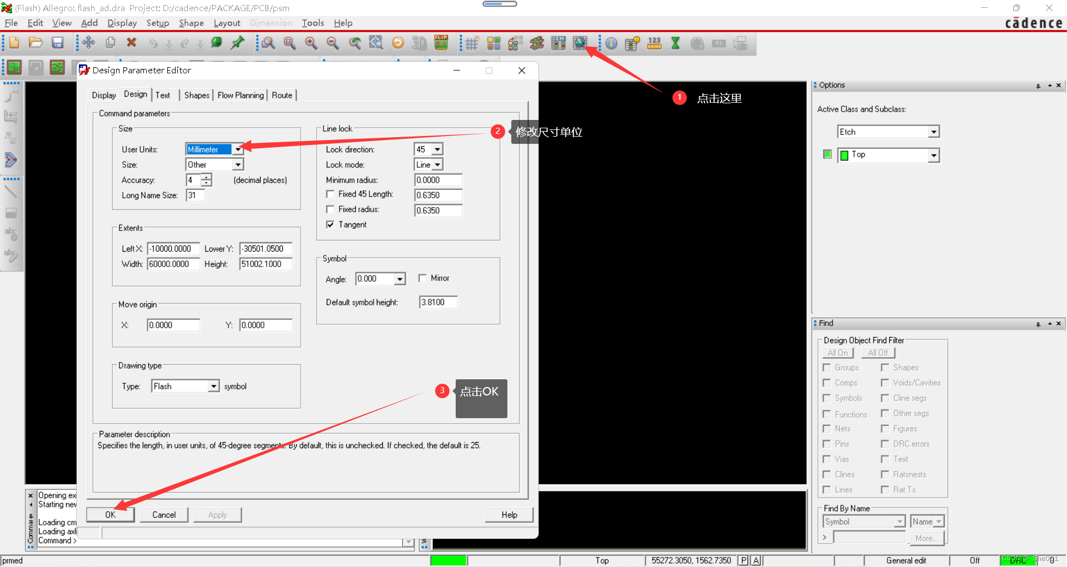Image resolution: width=1067 pixels, height=567 pixels.
Task: Open the Lock direction dropdown
Action: tap(437, 149)
